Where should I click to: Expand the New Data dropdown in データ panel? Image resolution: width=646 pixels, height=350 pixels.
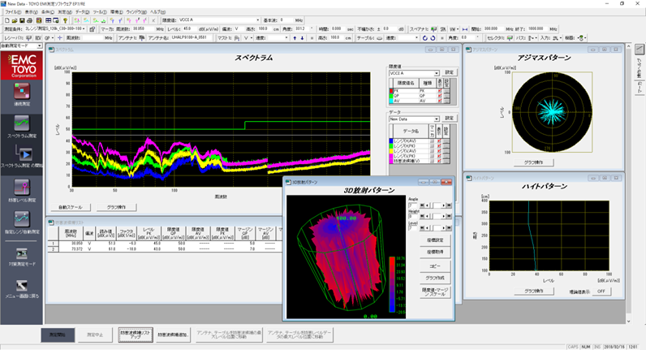[437, 119]
